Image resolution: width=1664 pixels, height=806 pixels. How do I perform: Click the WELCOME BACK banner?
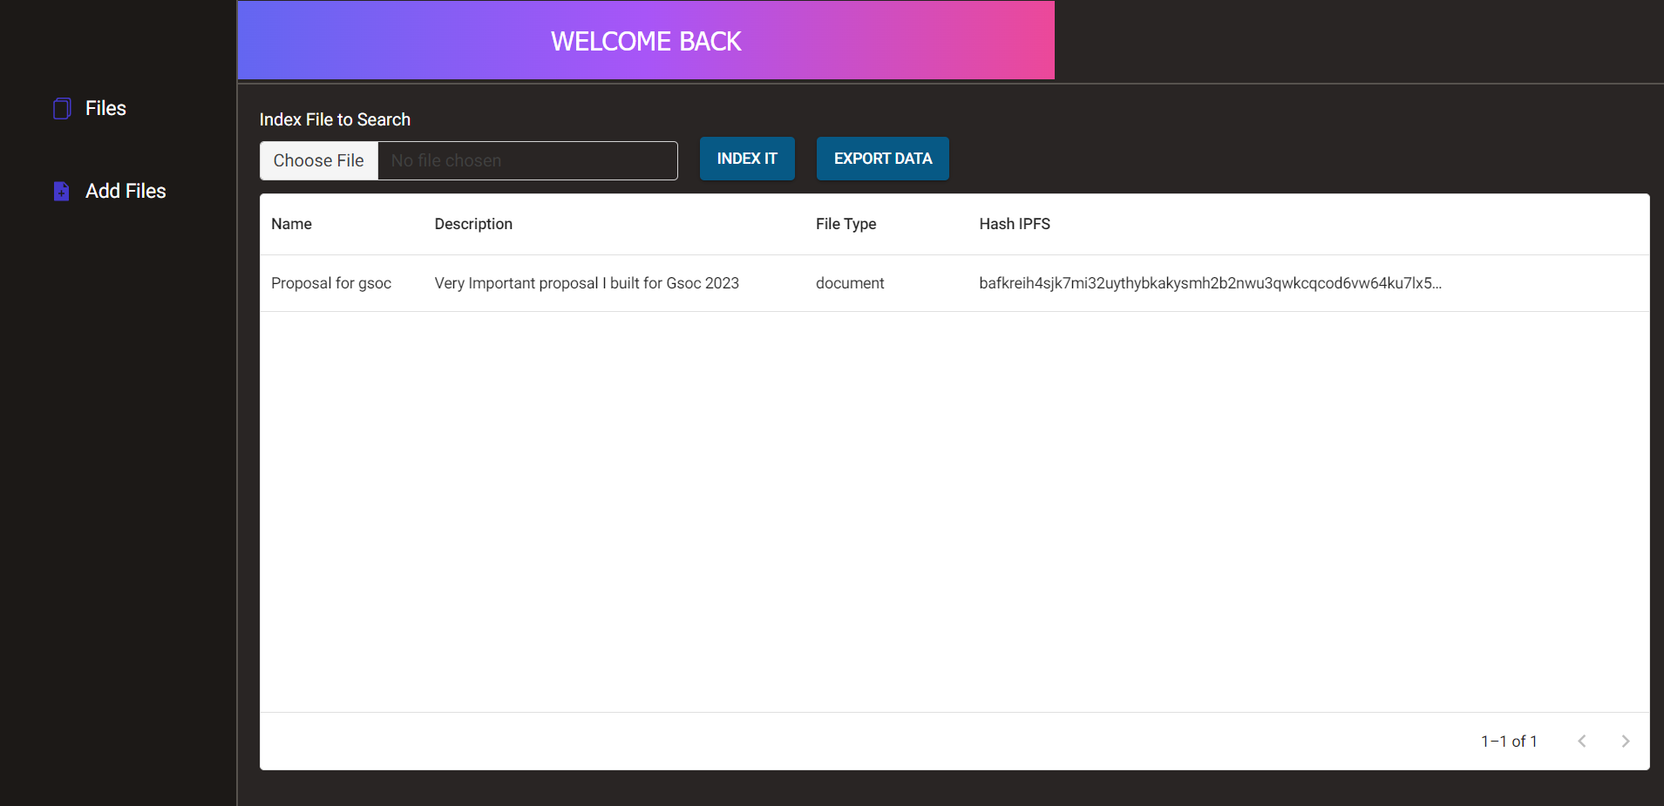point(645,40)
